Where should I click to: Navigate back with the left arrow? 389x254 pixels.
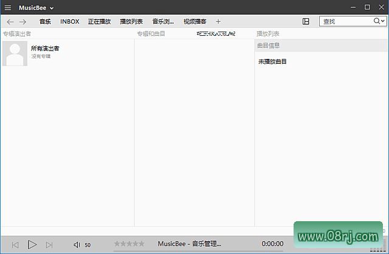tap(10, 22)
